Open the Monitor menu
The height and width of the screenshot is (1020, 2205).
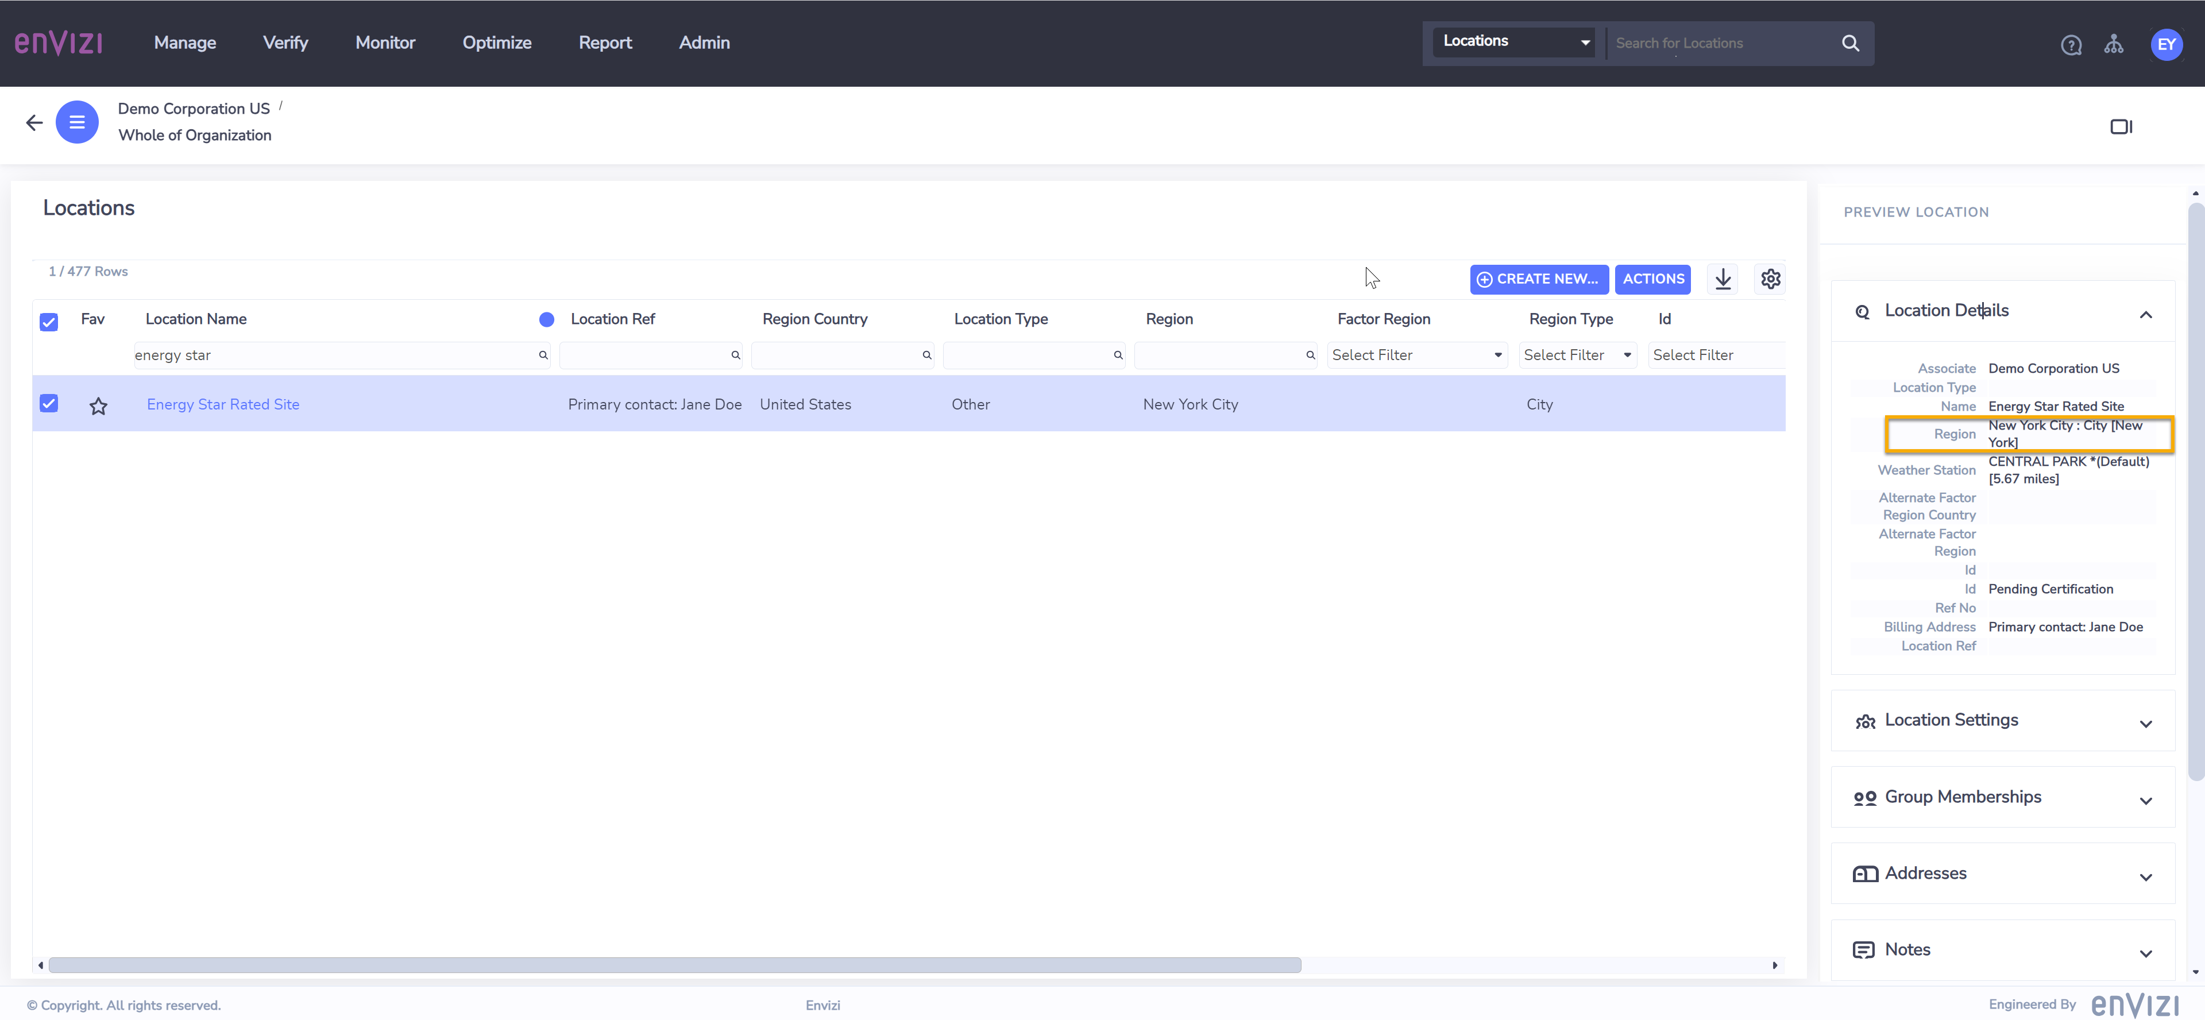click(x=385, y=42)
